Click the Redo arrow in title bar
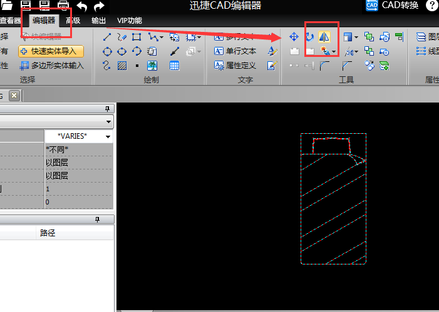Image resolution: width=439 pixels, height=312 pixels. point(99,6)
